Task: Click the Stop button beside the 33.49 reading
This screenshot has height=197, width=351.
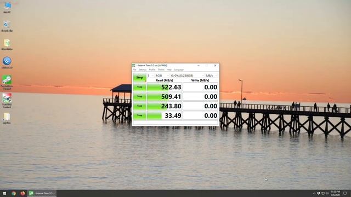Action: [x=139, y=115]
